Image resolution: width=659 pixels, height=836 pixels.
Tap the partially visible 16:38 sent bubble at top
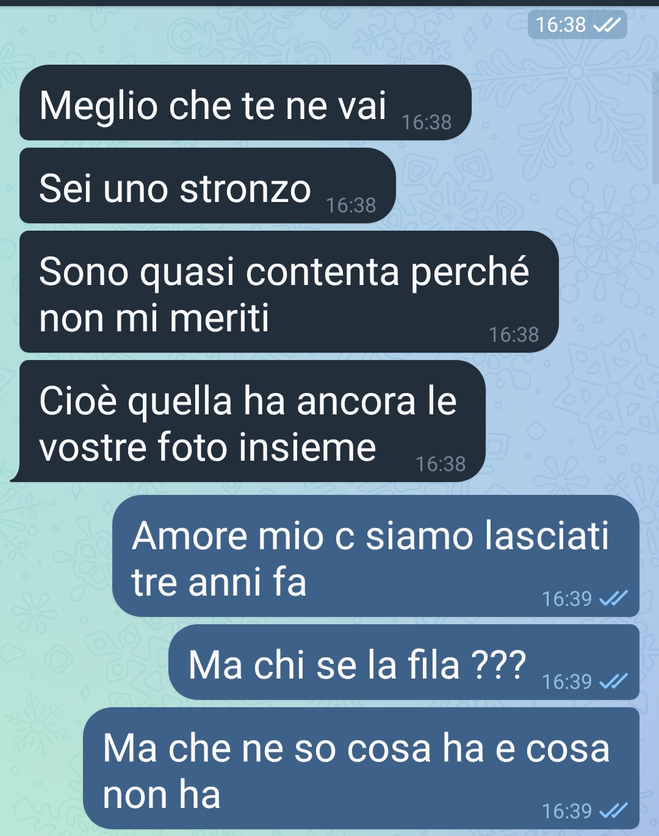pos(577,24)
